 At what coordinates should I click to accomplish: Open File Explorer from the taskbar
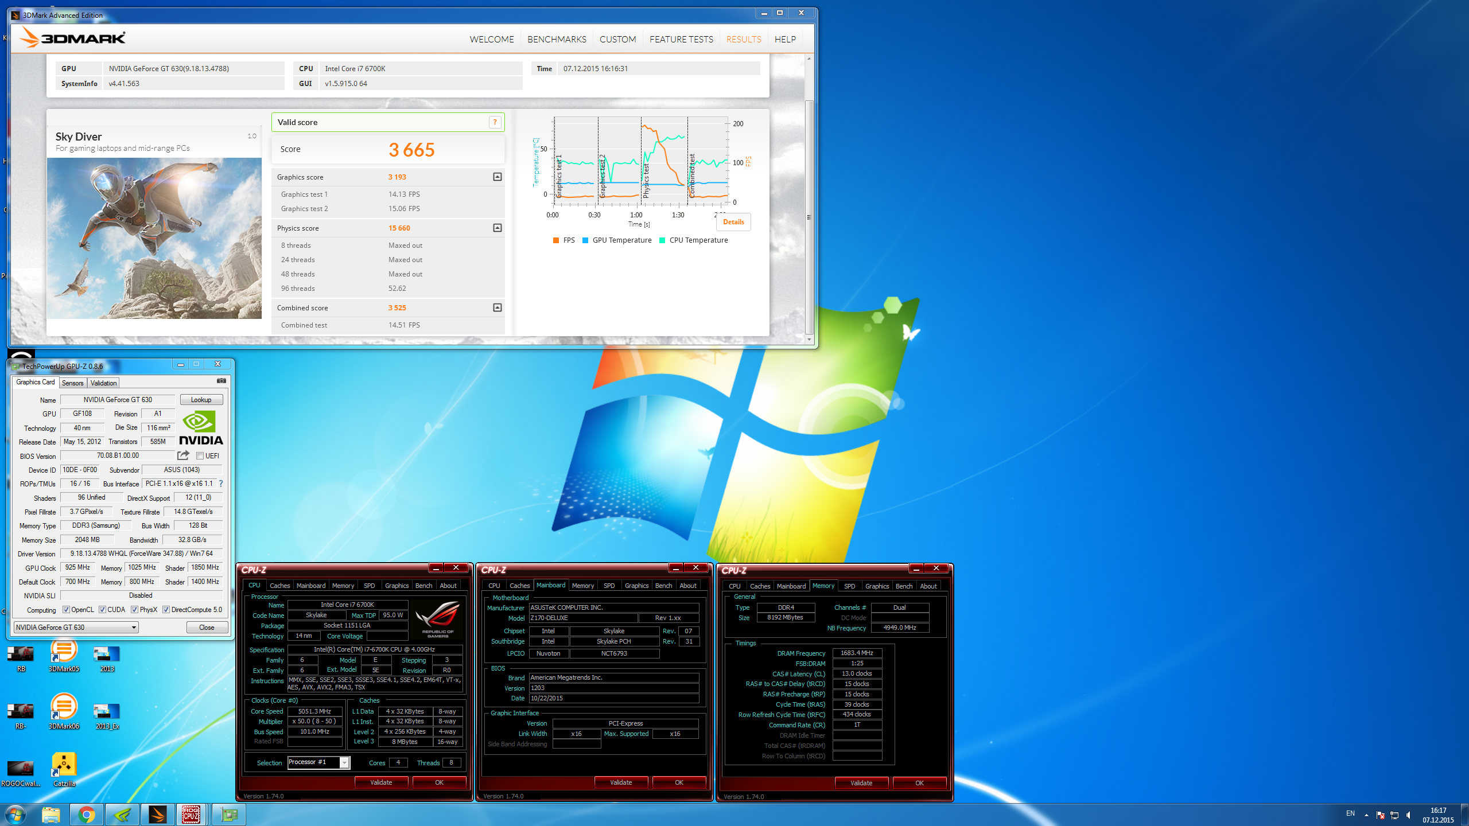[51, 815]
